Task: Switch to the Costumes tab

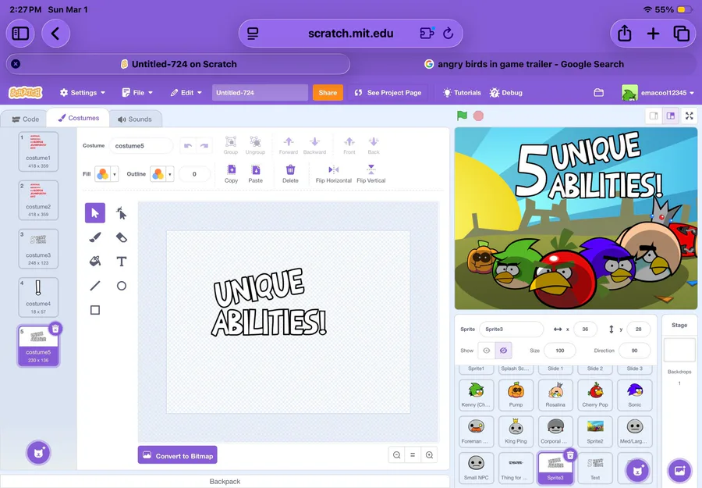Action: point(78,118)
